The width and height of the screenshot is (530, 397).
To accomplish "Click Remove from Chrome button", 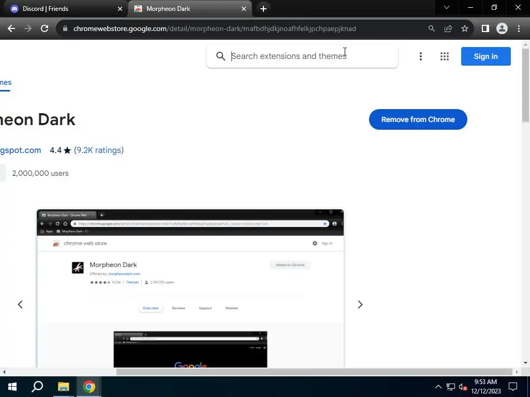I will [x=418, y=119].
